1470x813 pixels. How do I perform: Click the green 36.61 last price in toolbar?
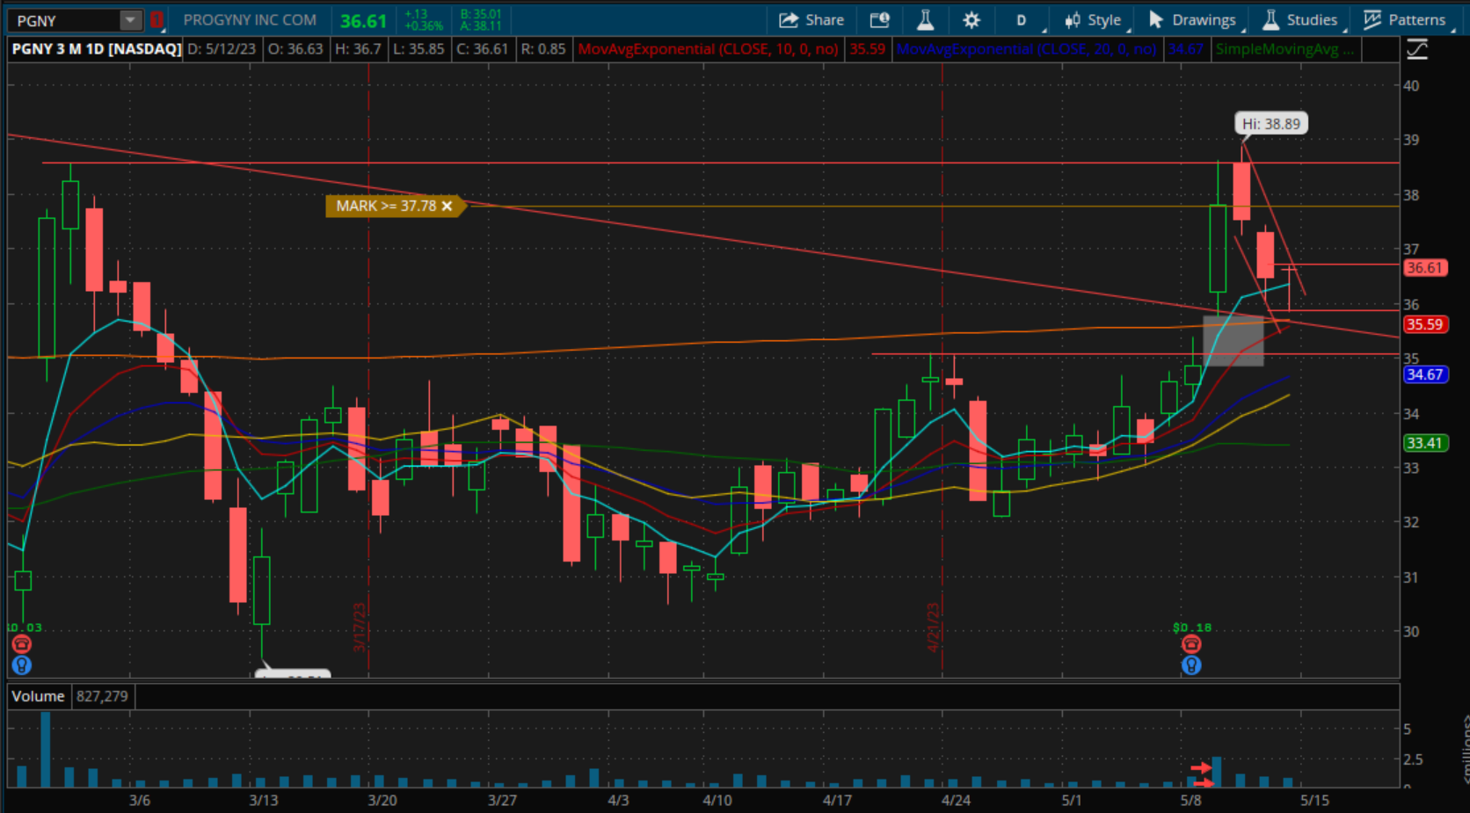click(363, 21)
